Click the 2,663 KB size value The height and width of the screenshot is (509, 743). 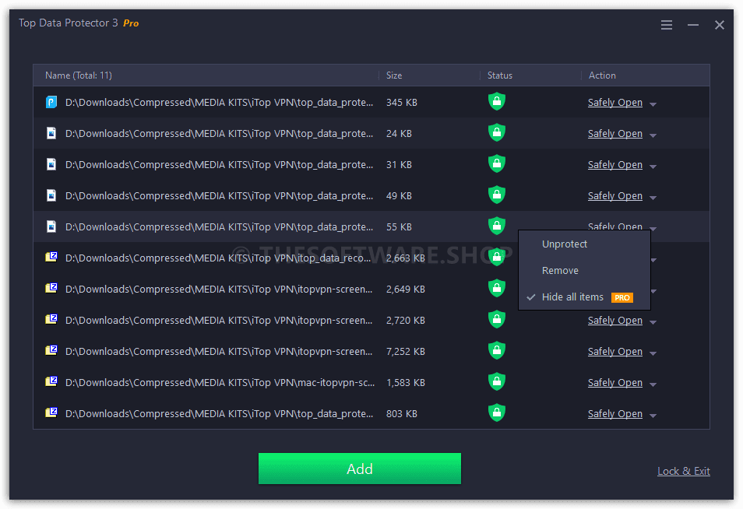(x=406, y=258)
